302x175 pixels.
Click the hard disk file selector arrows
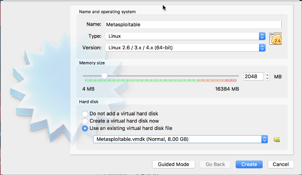coord(264,139)
